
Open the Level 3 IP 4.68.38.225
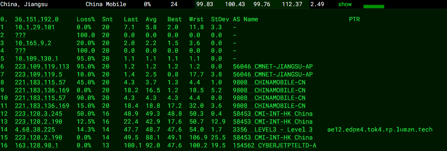(x=35, y=130)
